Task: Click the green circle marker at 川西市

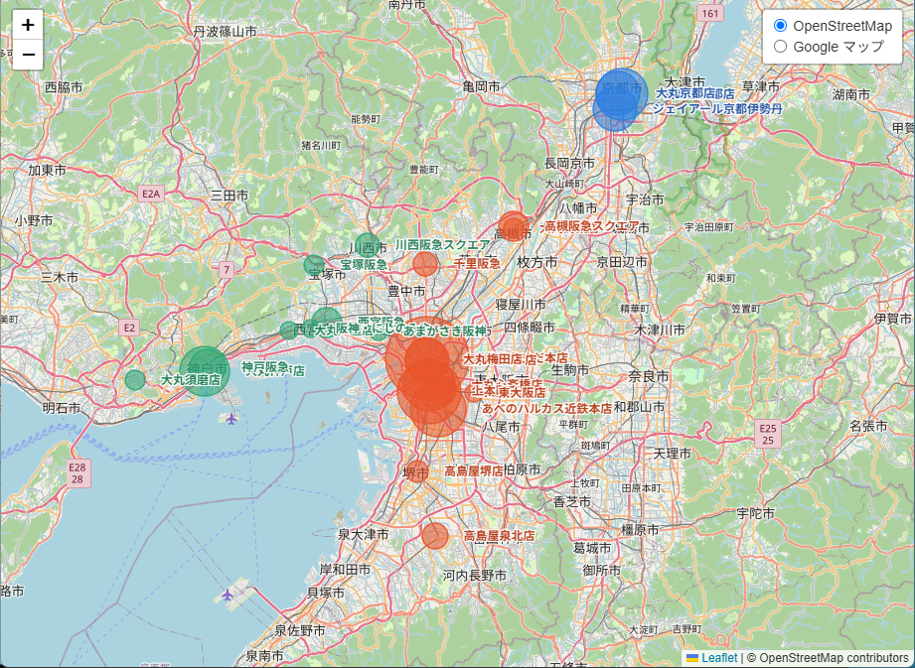Action: pos(368,245)
